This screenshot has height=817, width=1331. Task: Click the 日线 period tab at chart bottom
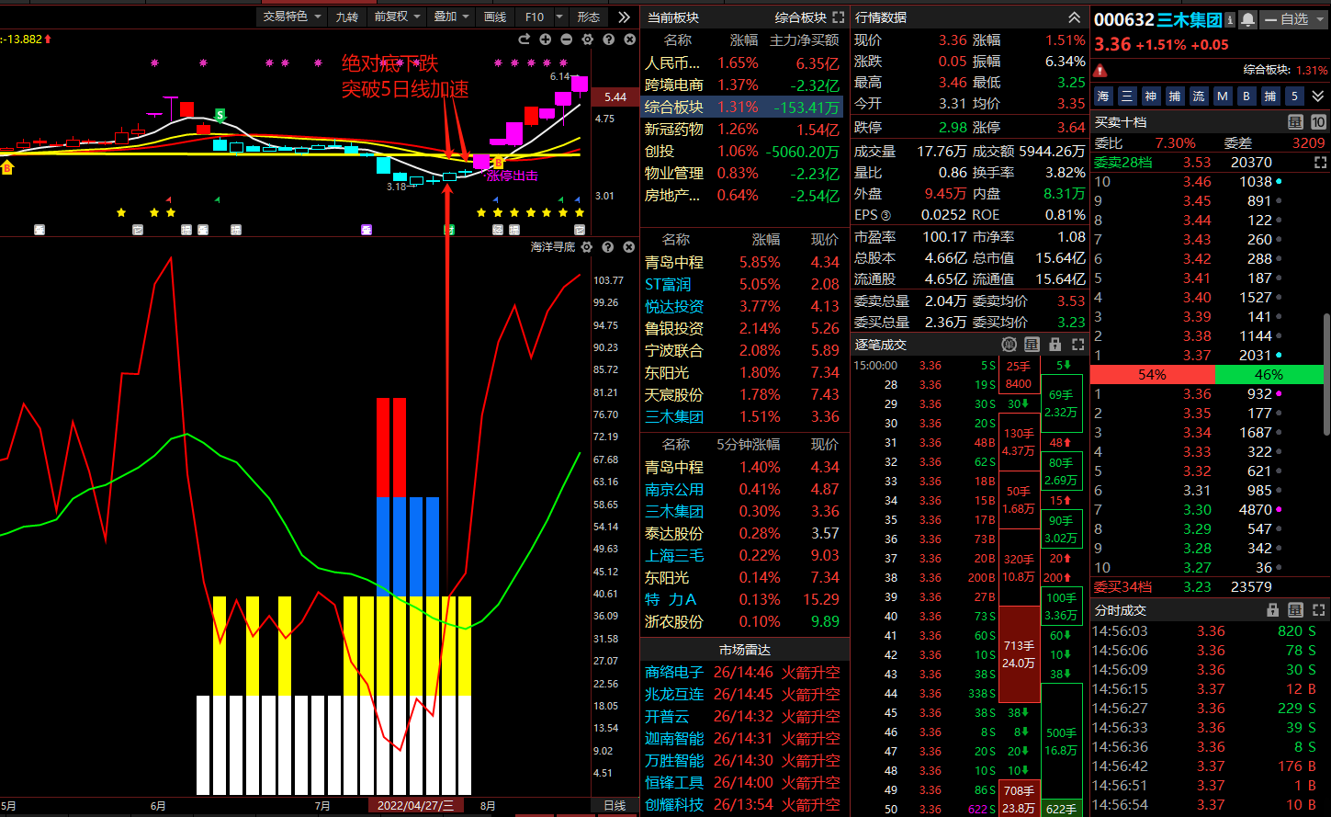(x=615, y=806)
